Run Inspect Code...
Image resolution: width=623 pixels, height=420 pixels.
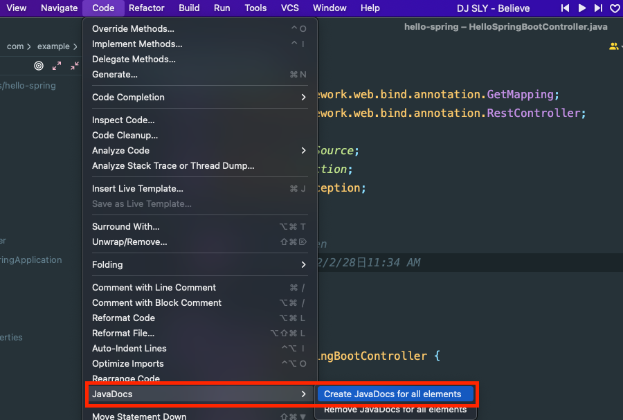click(x=200, y=120)
